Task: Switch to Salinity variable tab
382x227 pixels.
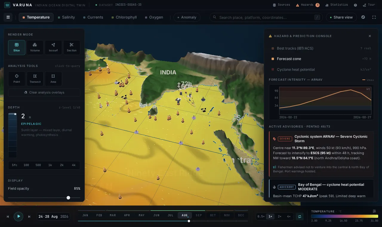Action: (66, 17)
